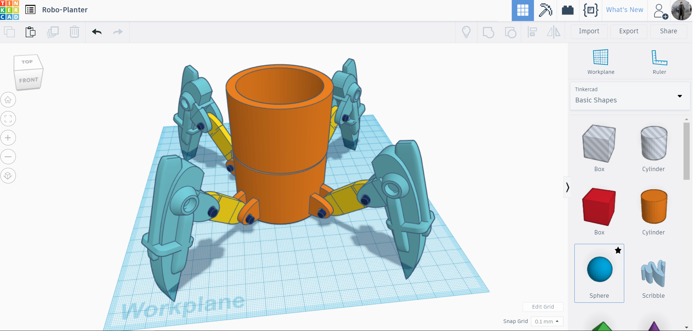Select the Ruler tool

(x=659, y=61)
